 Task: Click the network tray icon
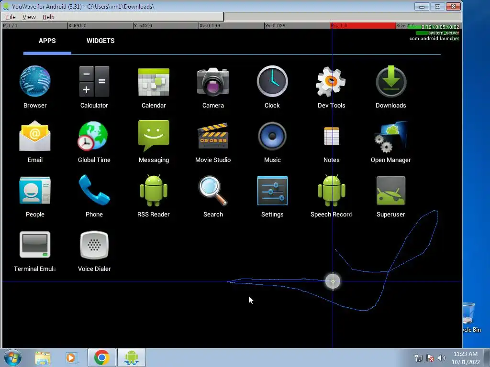coord(418,358)
